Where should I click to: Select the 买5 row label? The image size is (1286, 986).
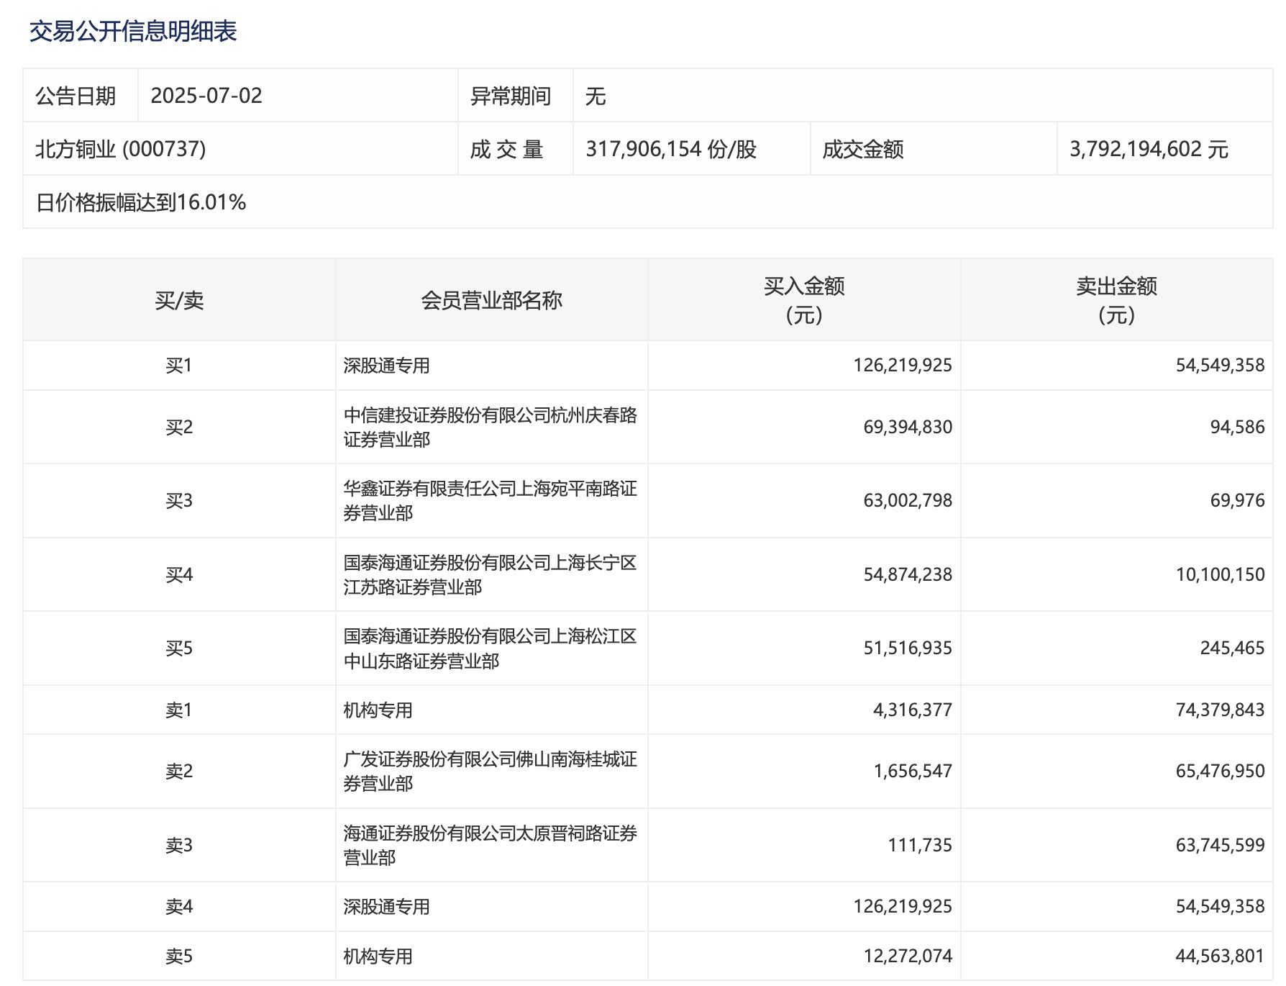coord(179,648)
